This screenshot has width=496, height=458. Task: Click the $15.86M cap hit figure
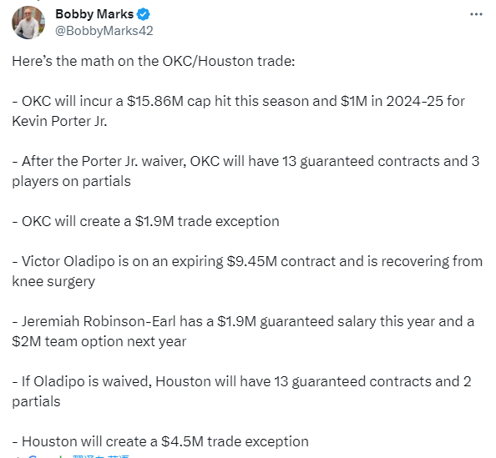coord(155,101)
